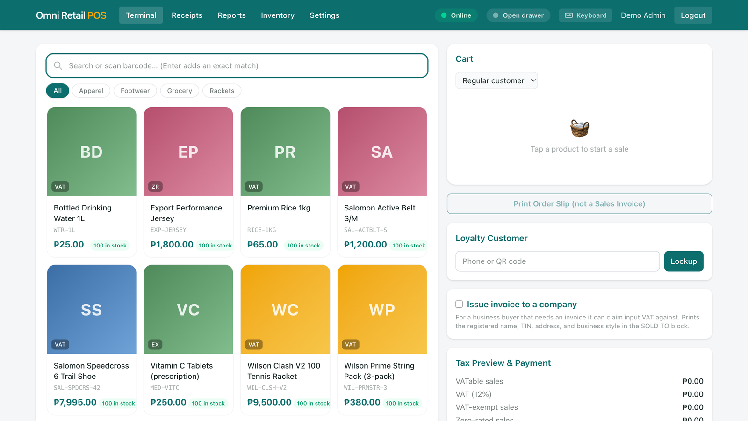Toggle the Open drawer pill
The image size is (748, 421).
point(518,15)
